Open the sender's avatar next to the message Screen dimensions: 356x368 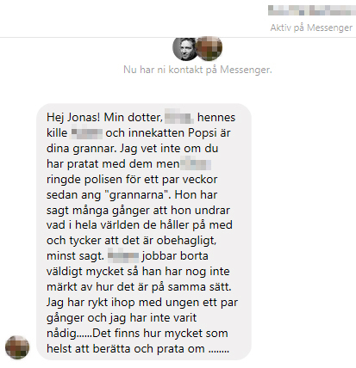17,347
